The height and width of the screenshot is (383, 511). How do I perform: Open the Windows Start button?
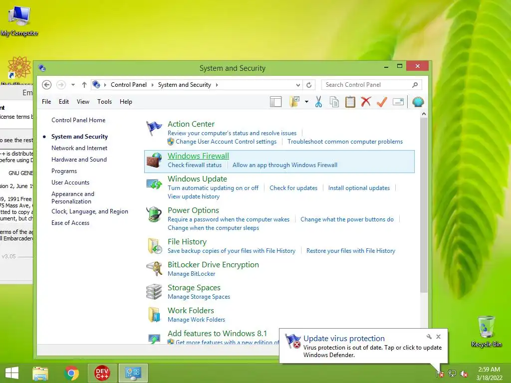pos(12,373)
